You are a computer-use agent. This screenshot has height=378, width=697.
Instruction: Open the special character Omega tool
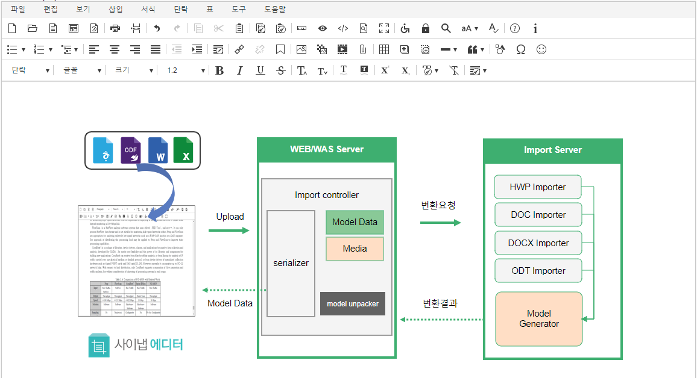521,49
